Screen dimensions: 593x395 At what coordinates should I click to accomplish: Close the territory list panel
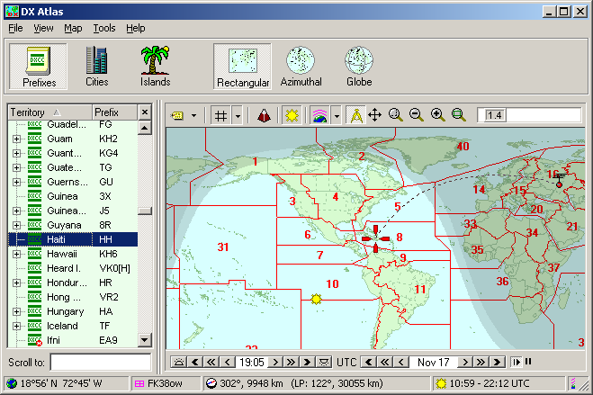145,112
